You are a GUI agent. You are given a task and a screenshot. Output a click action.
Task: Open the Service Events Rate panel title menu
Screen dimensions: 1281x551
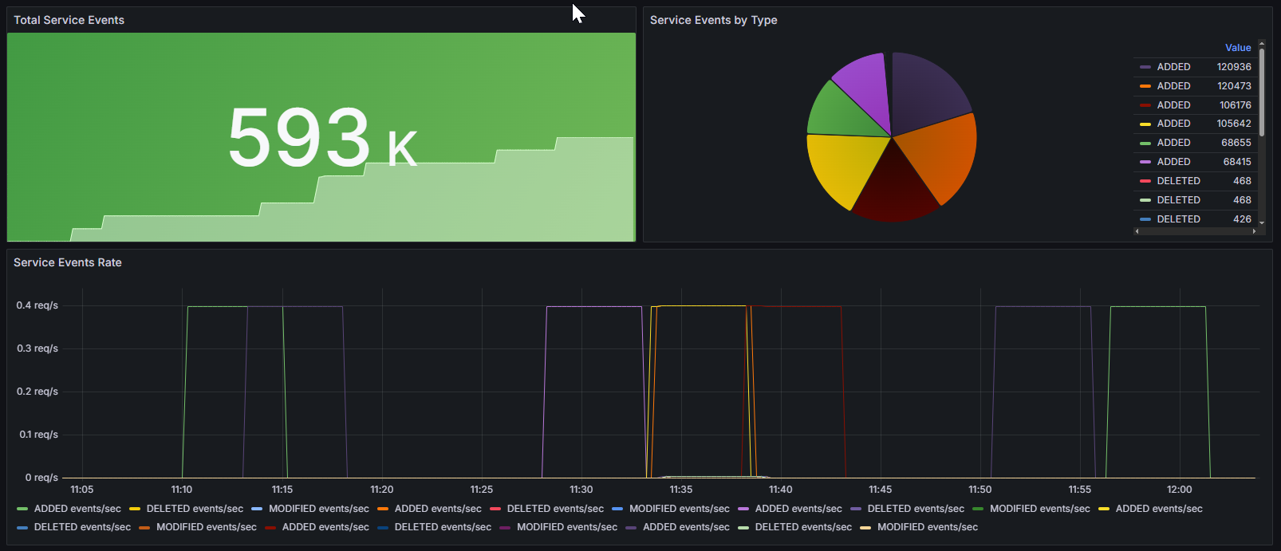[x=68, y=262]
